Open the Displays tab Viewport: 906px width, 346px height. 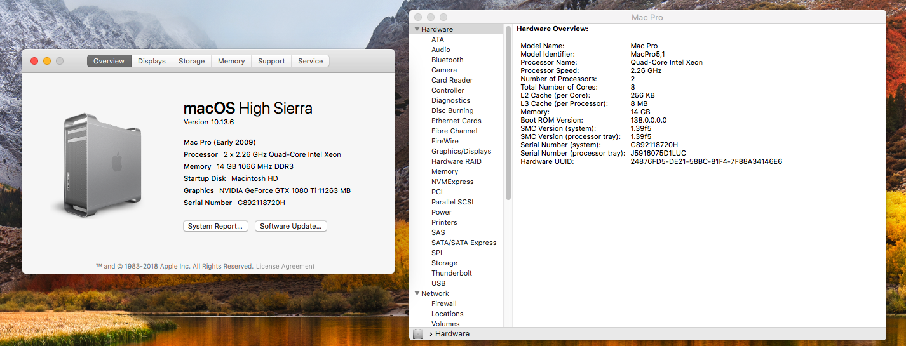(152, 61)
